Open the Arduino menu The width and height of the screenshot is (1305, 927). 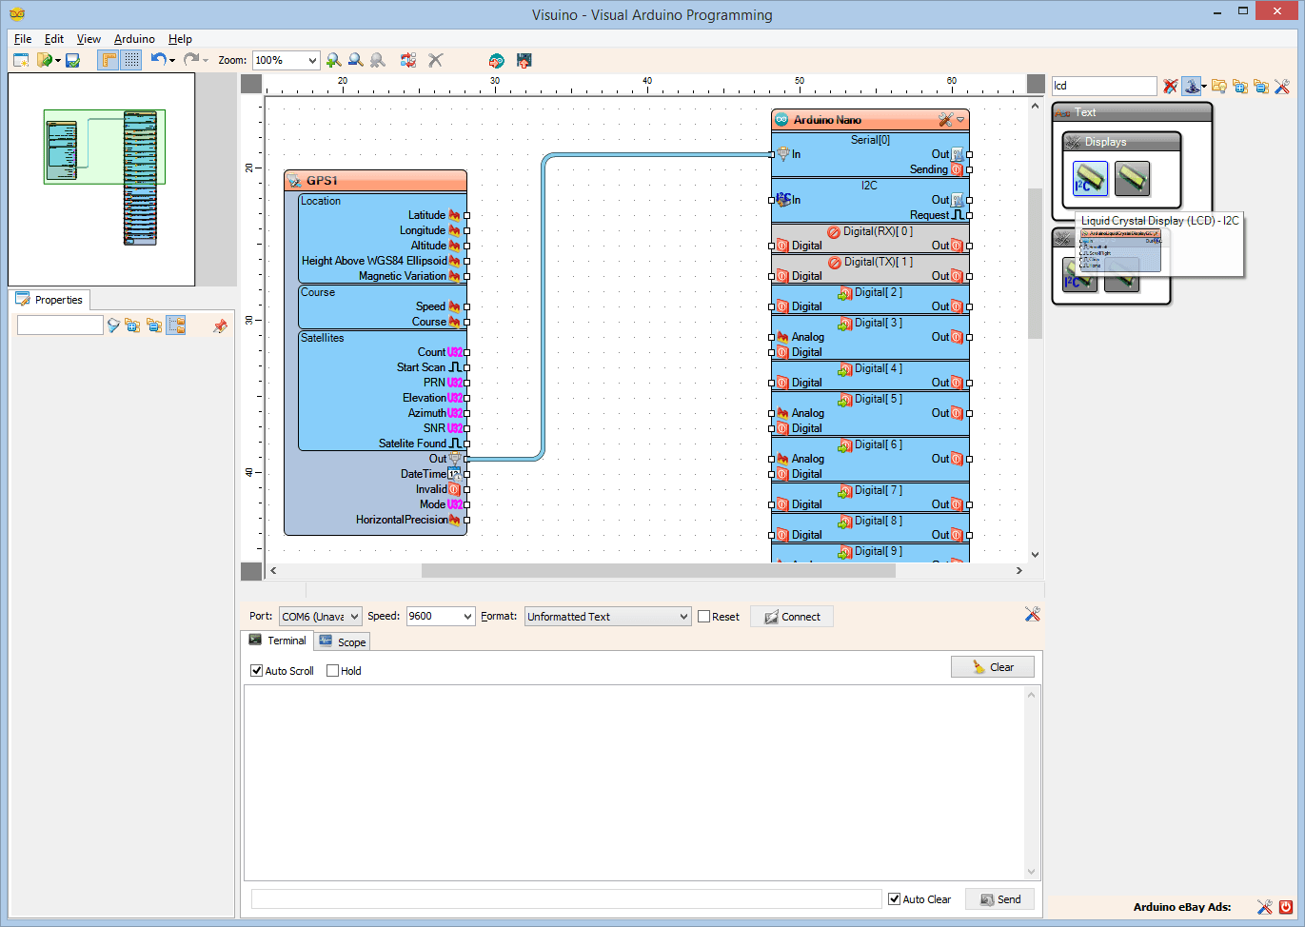pyautogui.click(x=133, y=39)
